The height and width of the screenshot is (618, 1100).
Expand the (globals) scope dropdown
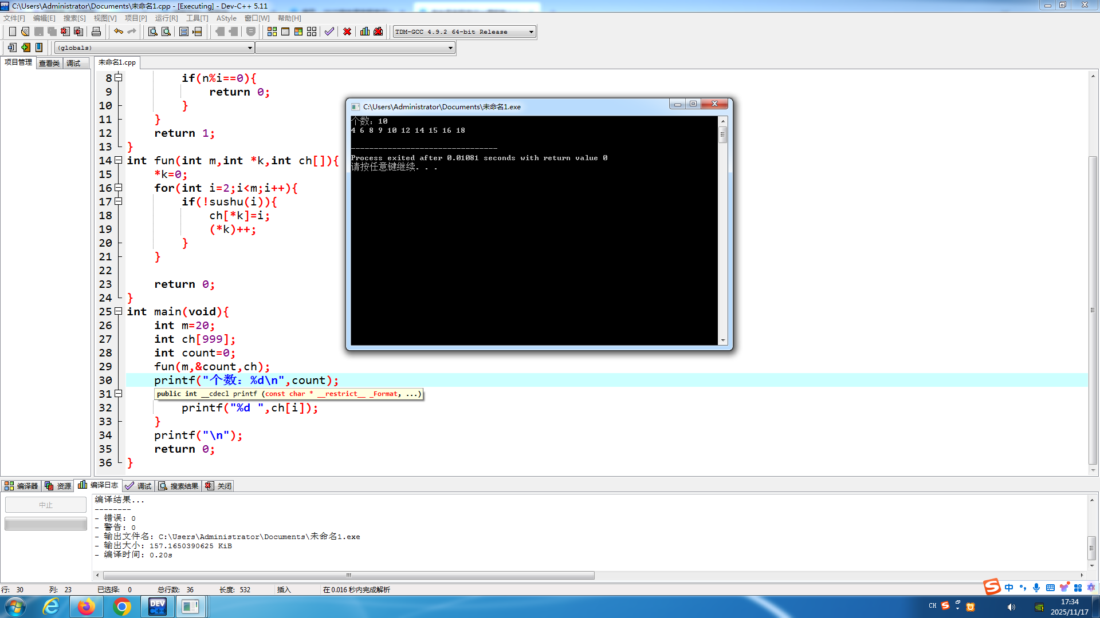point(250,48)
